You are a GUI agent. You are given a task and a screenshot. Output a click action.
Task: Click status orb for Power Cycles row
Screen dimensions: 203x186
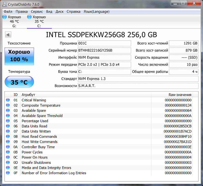click(8, 152)
